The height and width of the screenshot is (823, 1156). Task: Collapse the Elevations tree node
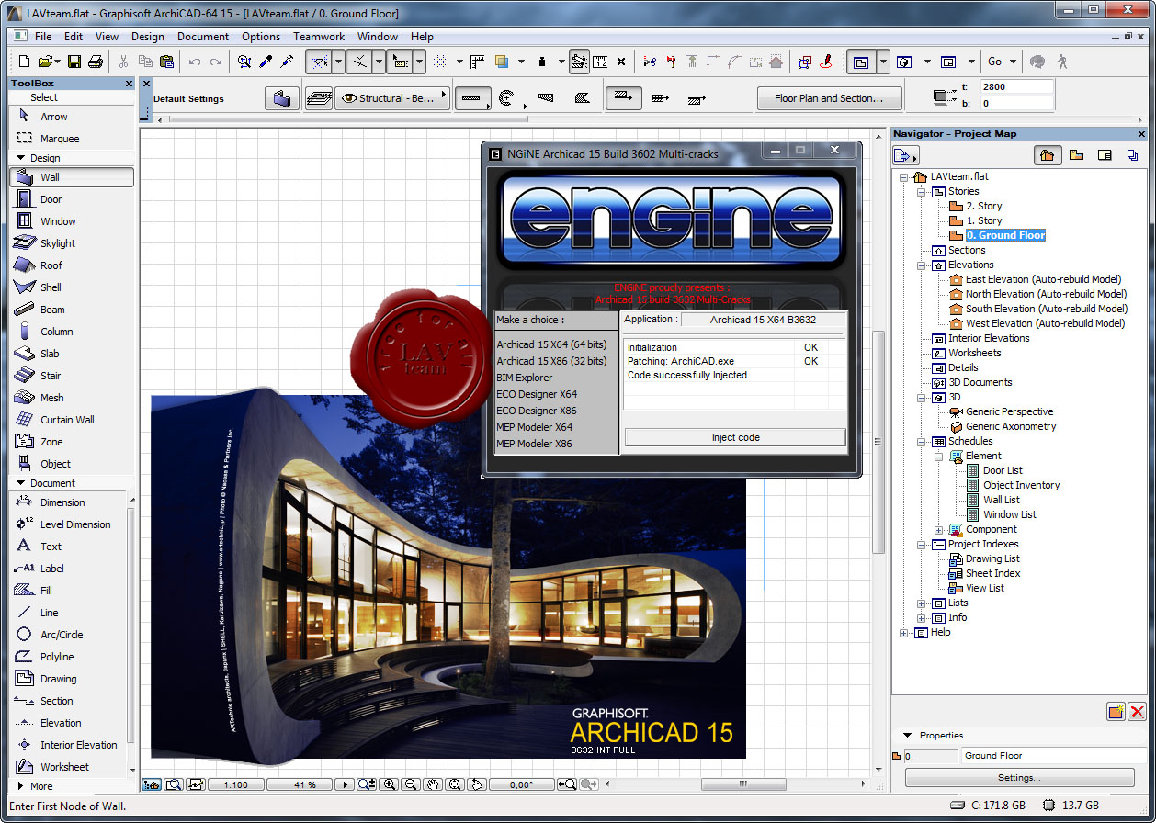tap(922, 265)
